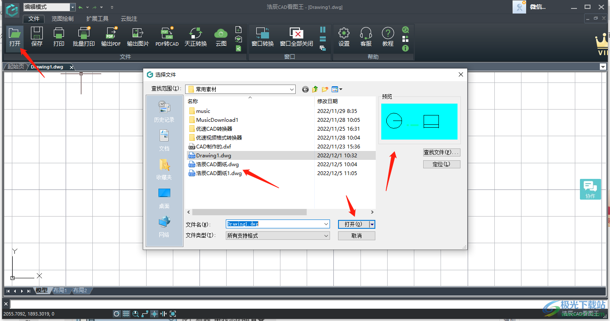Expand the 文件名 filename dropdown arrow
Image resolution: width=610 pixels, height=321 pixels.
[326, 224]
